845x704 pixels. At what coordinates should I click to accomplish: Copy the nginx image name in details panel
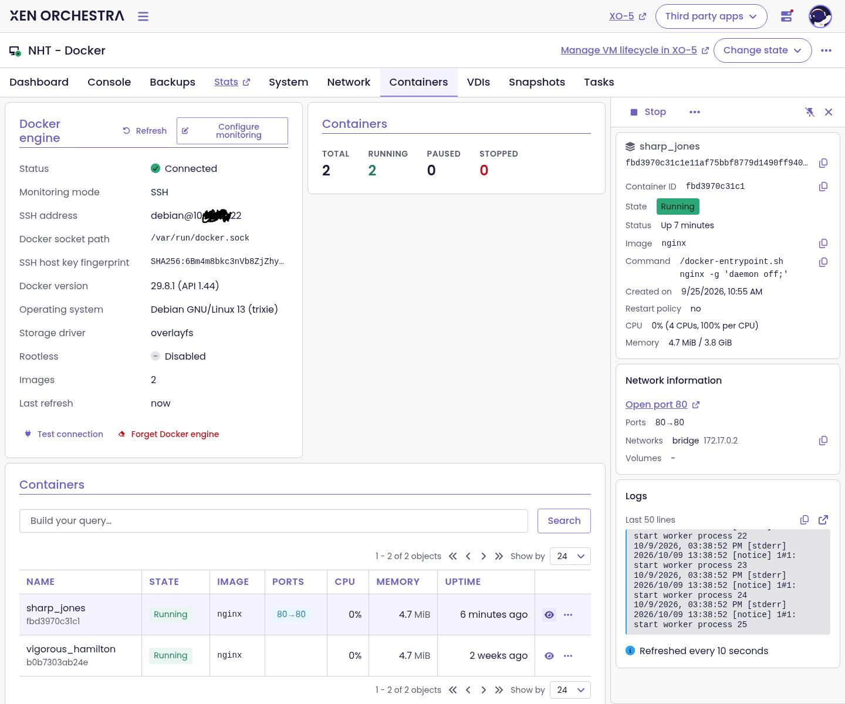coord(823,243)
